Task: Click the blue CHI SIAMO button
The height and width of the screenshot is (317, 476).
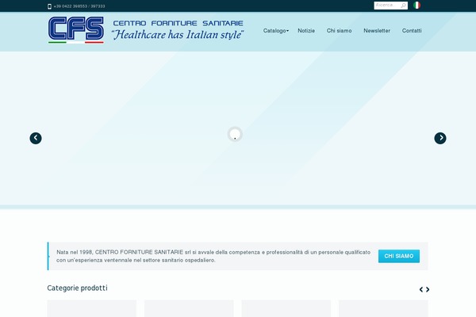Action: coord(399,256)
